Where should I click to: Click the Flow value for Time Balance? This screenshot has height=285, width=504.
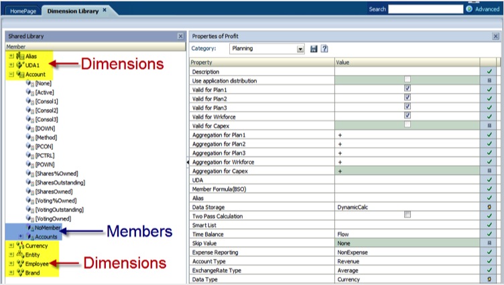(407, 234)
